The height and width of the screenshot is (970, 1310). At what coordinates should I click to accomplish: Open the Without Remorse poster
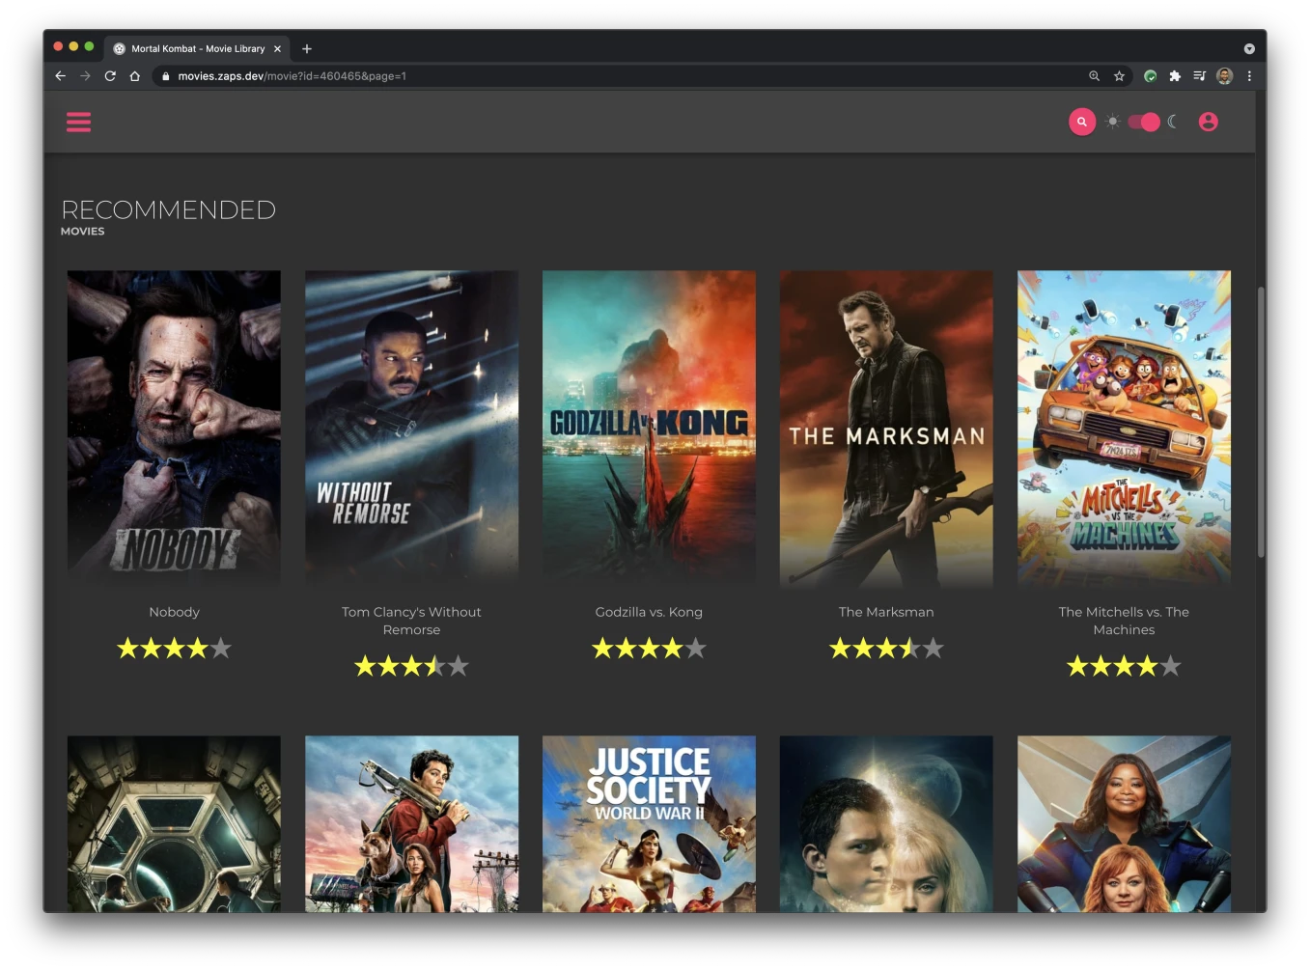coord(411,428)
